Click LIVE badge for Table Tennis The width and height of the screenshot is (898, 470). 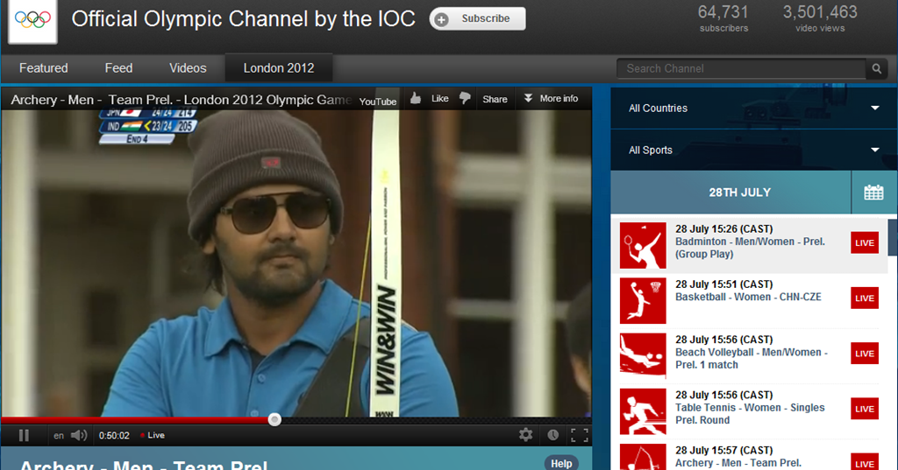864,410
